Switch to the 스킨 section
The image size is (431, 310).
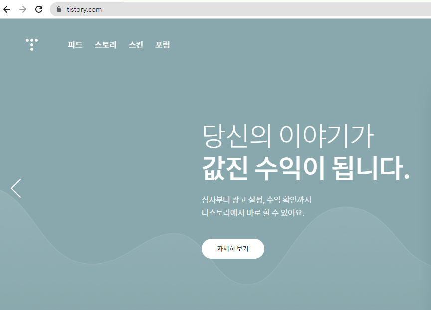point(135,45)
